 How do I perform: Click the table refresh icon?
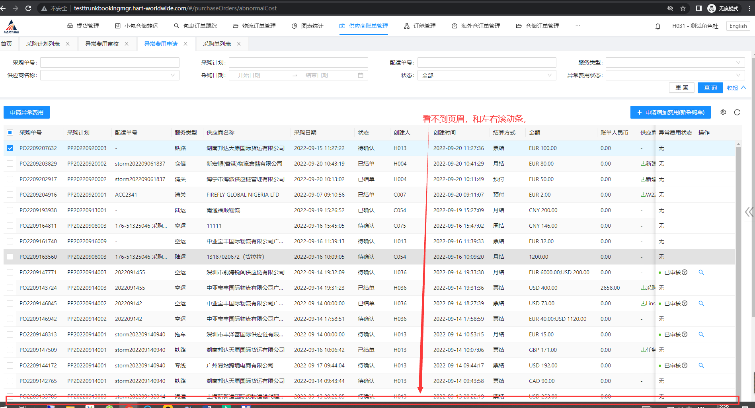click(737, 112)
